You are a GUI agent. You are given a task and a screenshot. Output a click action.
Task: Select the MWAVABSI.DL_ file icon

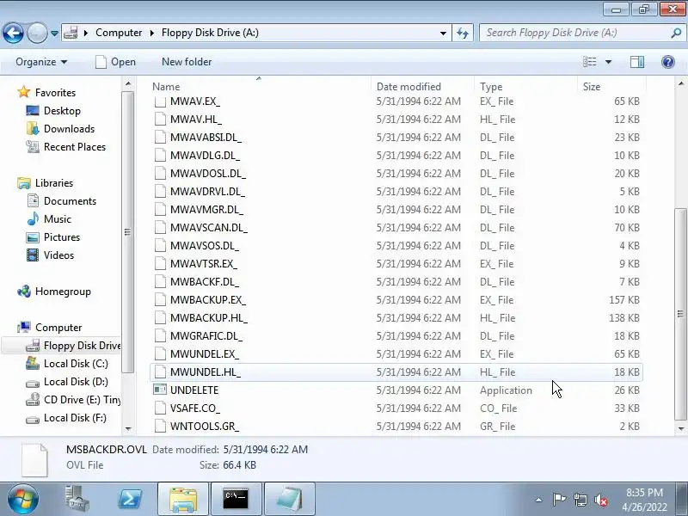160,137
